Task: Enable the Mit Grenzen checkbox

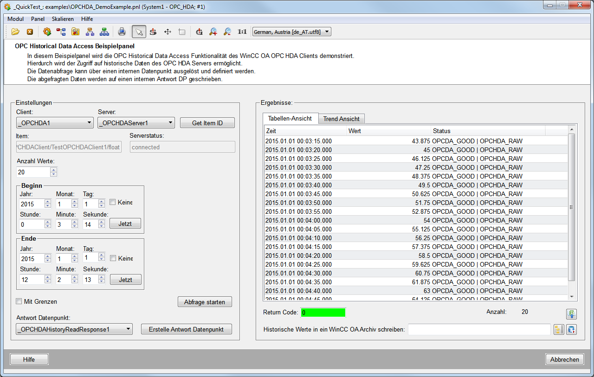Action: click(x=19, y=301)
